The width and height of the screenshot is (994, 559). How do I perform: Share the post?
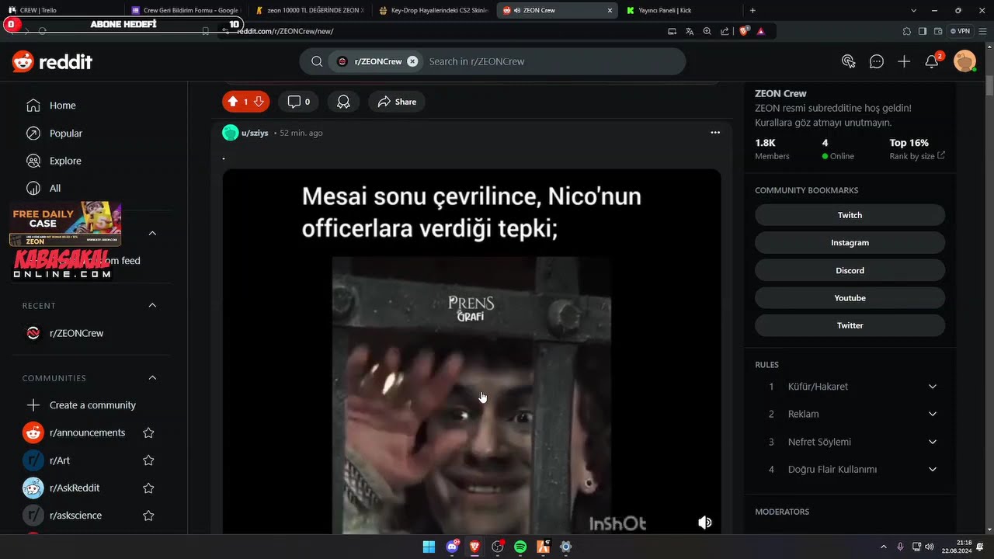[x=397, y=102]
